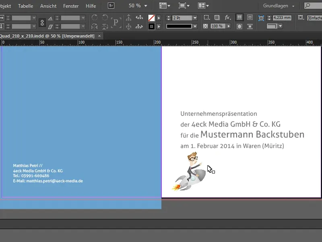Open the drop shadow button
Screen dimensions: 322x242
coord(217,17)
